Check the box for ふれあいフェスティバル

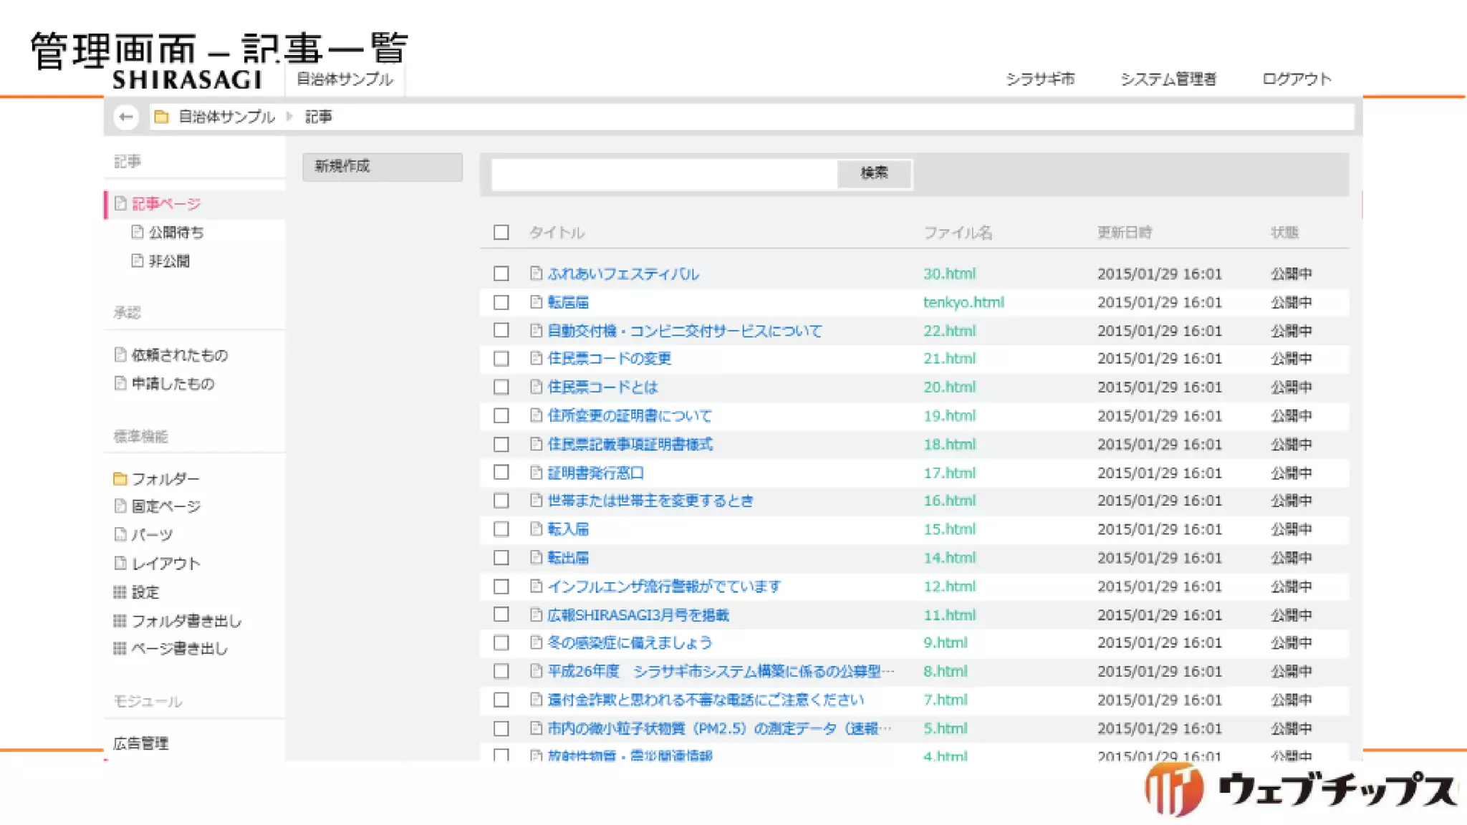[501, 274]
